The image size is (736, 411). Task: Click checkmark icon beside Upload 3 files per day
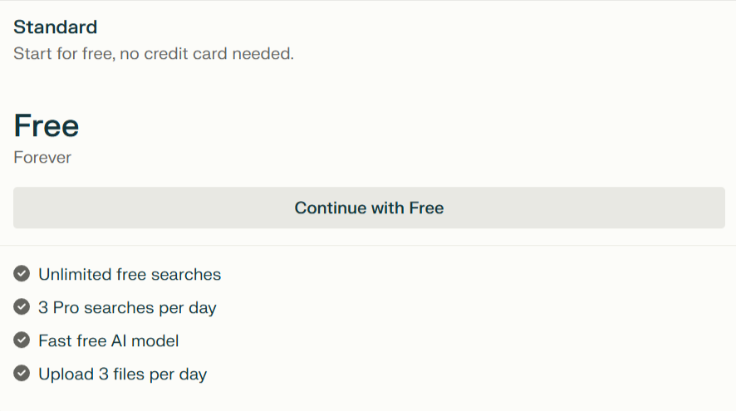click(x=22, y=374)
